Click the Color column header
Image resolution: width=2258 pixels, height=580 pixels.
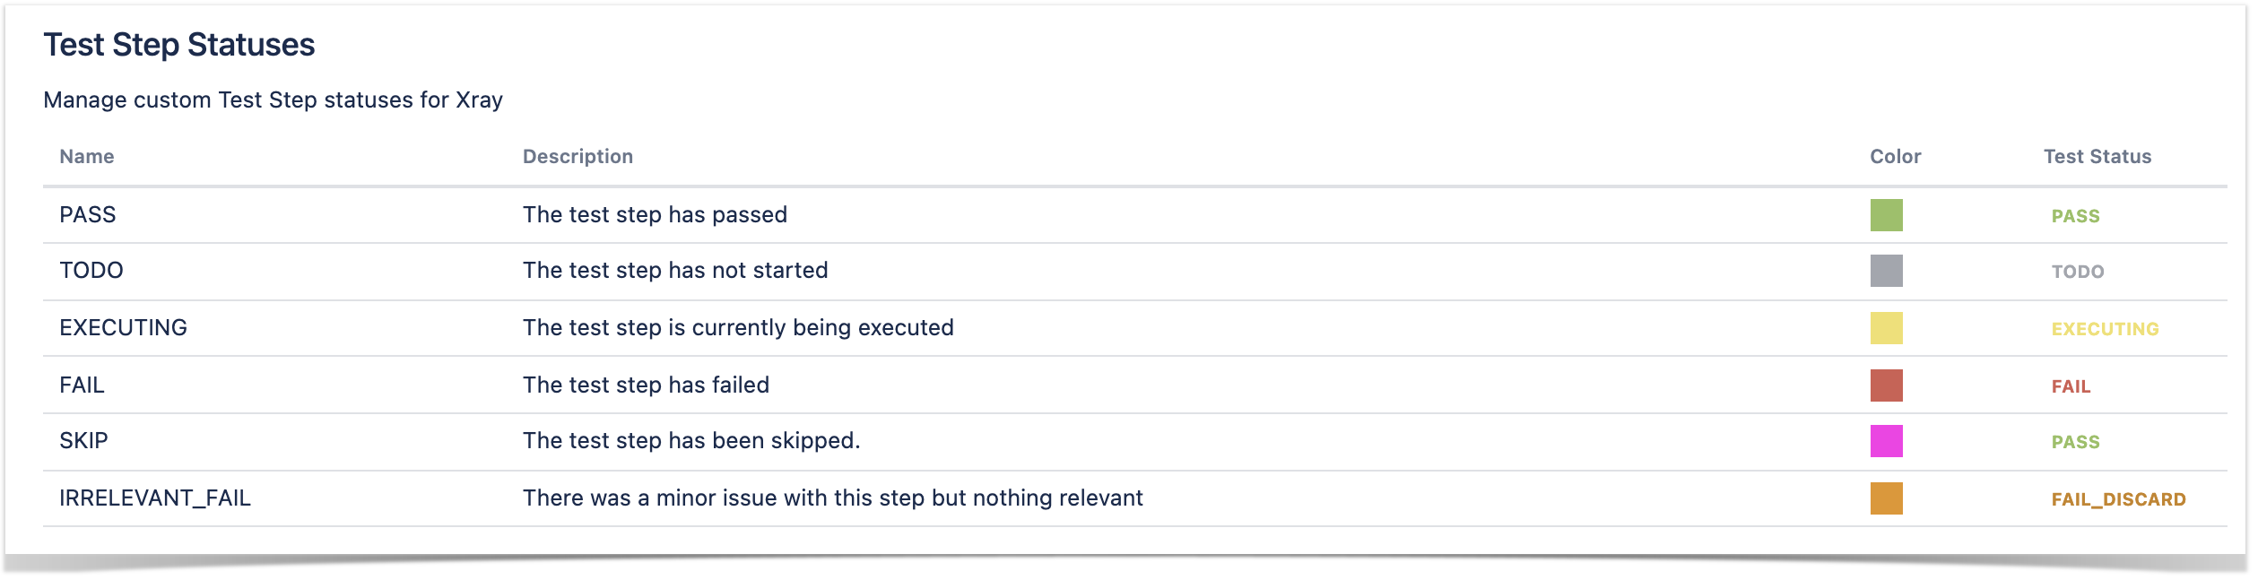point(1895,156)
